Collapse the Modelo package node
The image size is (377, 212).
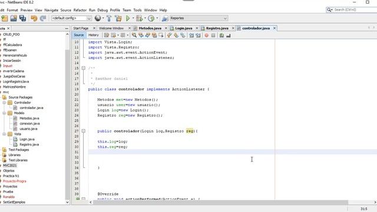[x=4, y=113]
